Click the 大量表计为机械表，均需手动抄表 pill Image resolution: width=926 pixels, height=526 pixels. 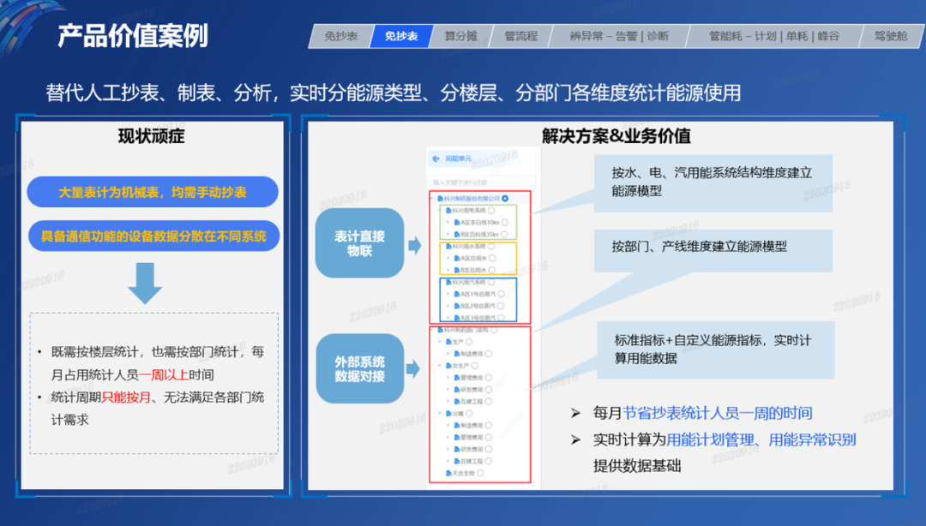click(x=153, y=192)
